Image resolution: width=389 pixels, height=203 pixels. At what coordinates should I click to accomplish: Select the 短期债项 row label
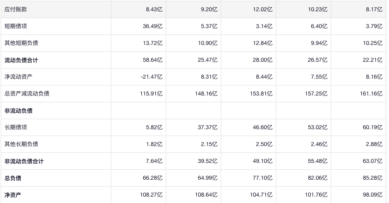tap(16, 26)
